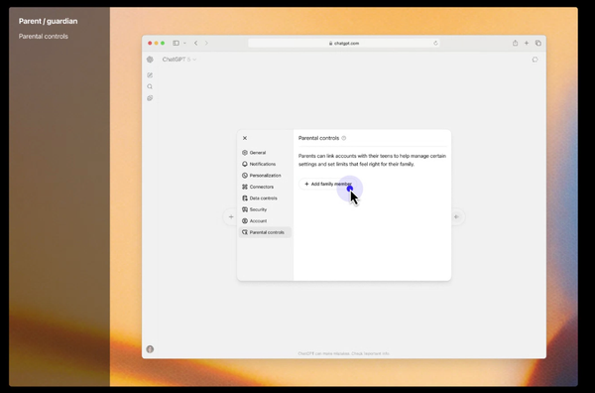This screenshot has width=595, height=393.
Task: Click the chatgpt.com address bar
Action: coord(344,43)
